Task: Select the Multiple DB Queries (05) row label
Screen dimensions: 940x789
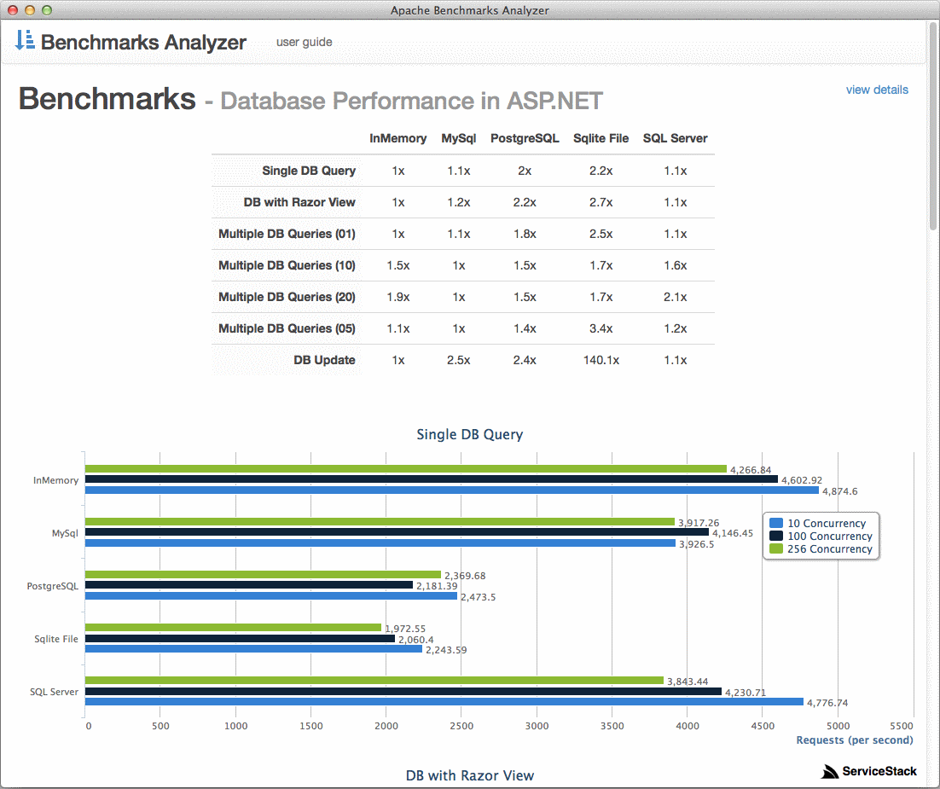Action: coord(287,328)
